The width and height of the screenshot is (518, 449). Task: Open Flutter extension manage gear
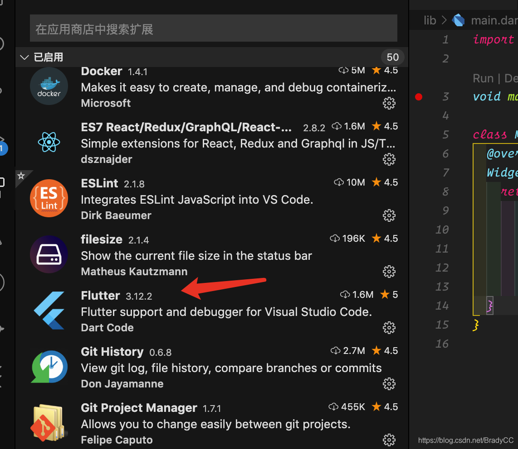[x=389, y=327]
